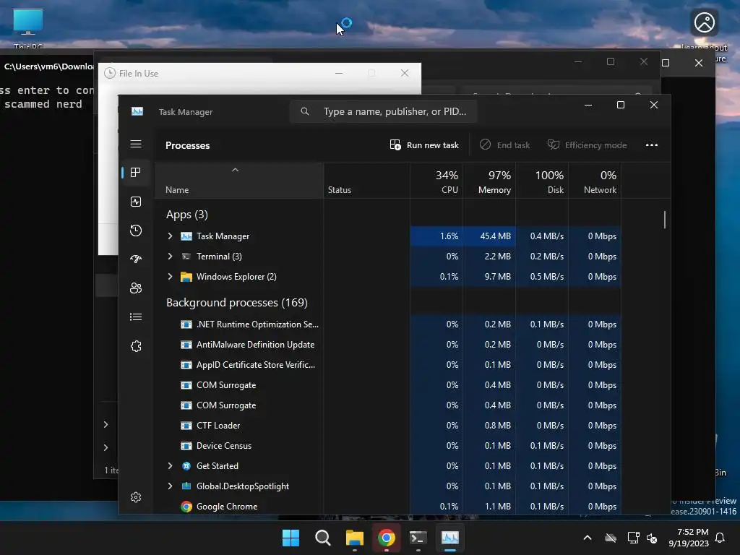Select Google Chrome process icon

[186, 507]
